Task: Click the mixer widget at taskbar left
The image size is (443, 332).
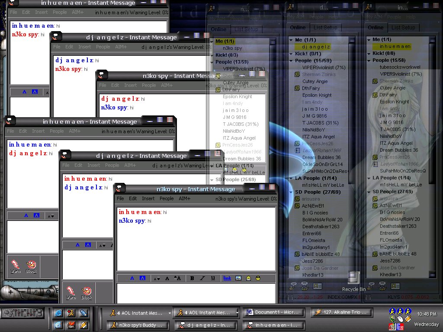Action: click(23, 313)
